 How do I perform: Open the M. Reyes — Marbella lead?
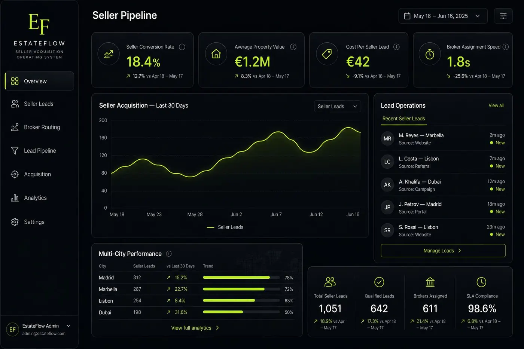point(443,139)
